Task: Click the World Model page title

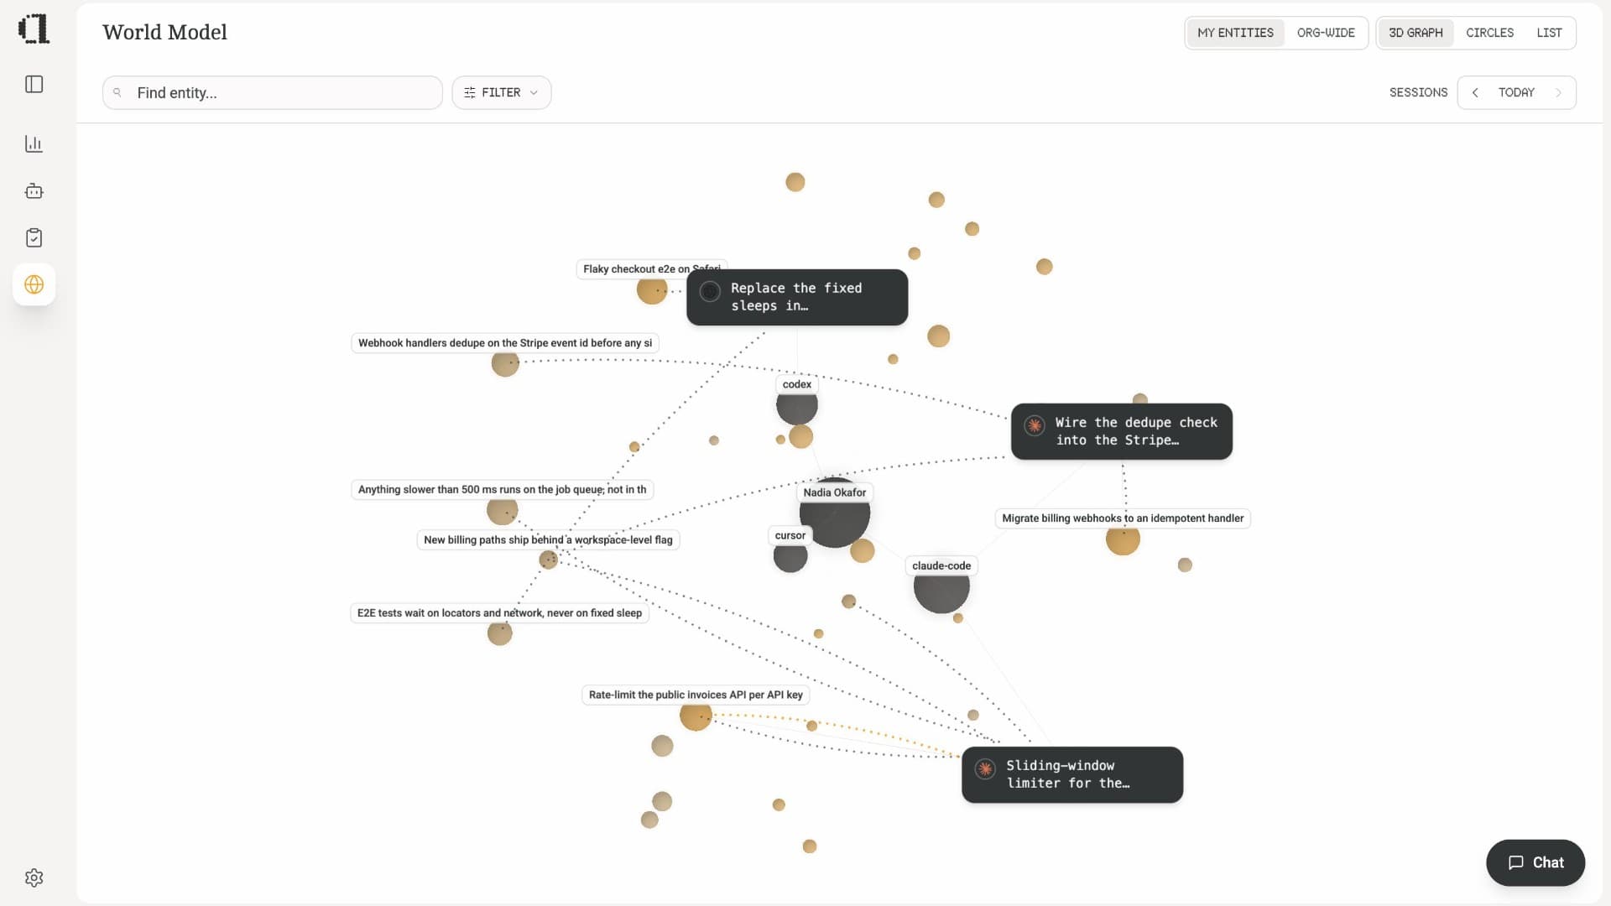Action: point(164,32)
